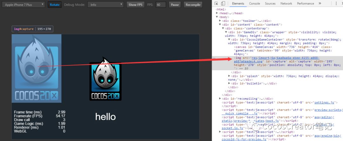Switch to the Elements tab
This screenshot has height=141, width=343.
click(238, 3)
